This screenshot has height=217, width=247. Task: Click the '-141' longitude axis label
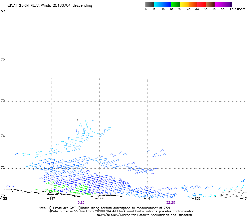coord(148,198)
